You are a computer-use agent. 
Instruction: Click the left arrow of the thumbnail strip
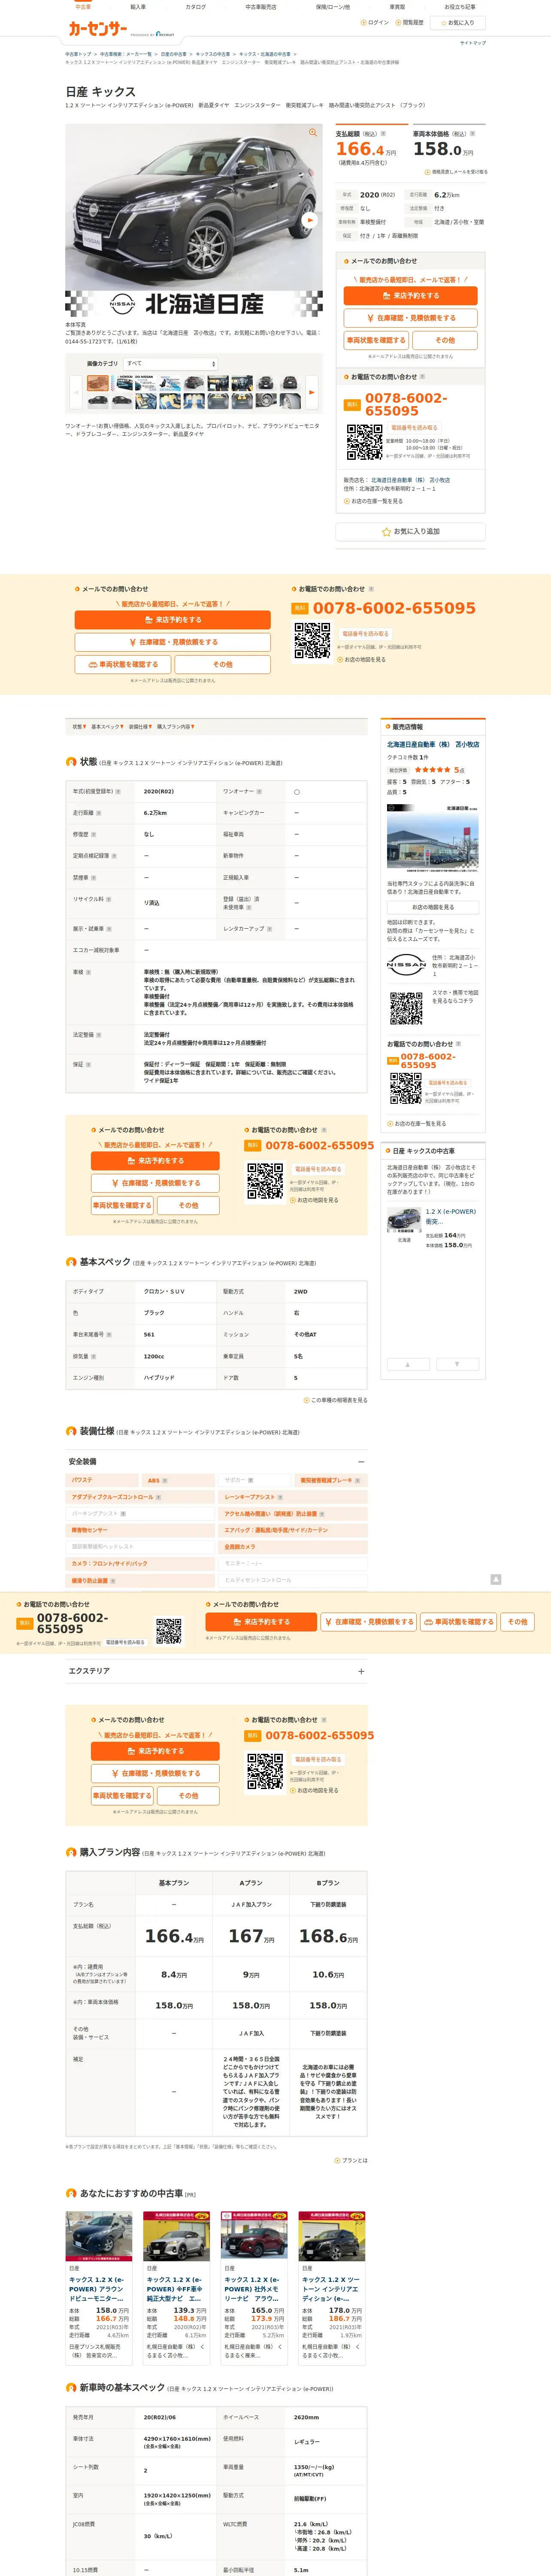(x=75, y=393)
